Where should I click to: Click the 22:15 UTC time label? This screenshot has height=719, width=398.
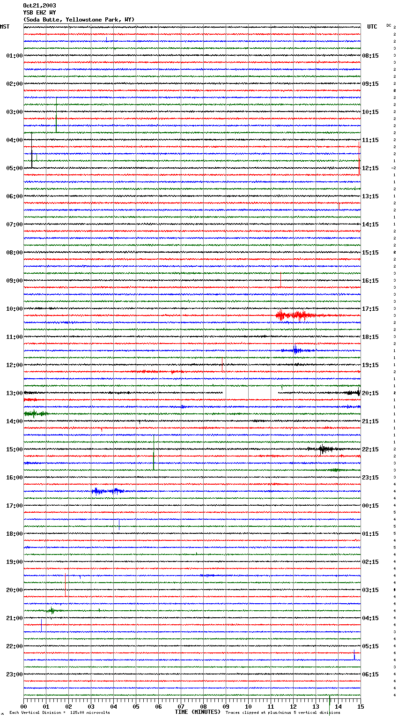tap(370, 449)
